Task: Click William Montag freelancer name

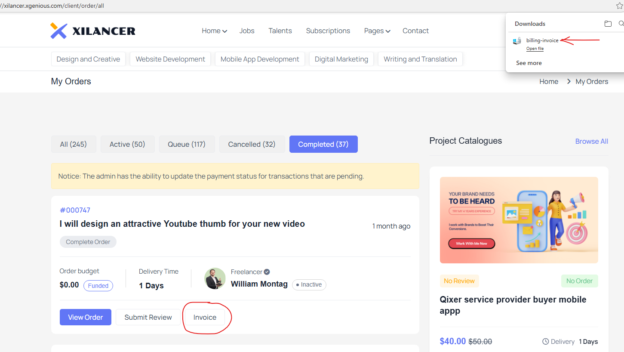Action: 259,284
